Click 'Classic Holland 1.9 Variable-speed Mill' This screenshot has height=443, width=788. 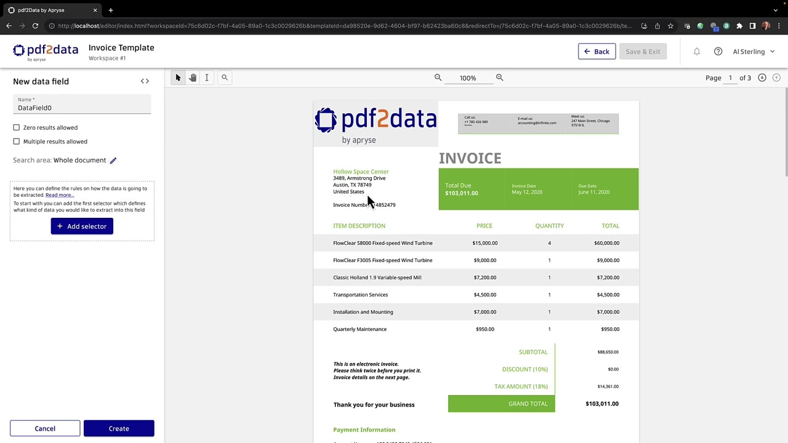377,277
